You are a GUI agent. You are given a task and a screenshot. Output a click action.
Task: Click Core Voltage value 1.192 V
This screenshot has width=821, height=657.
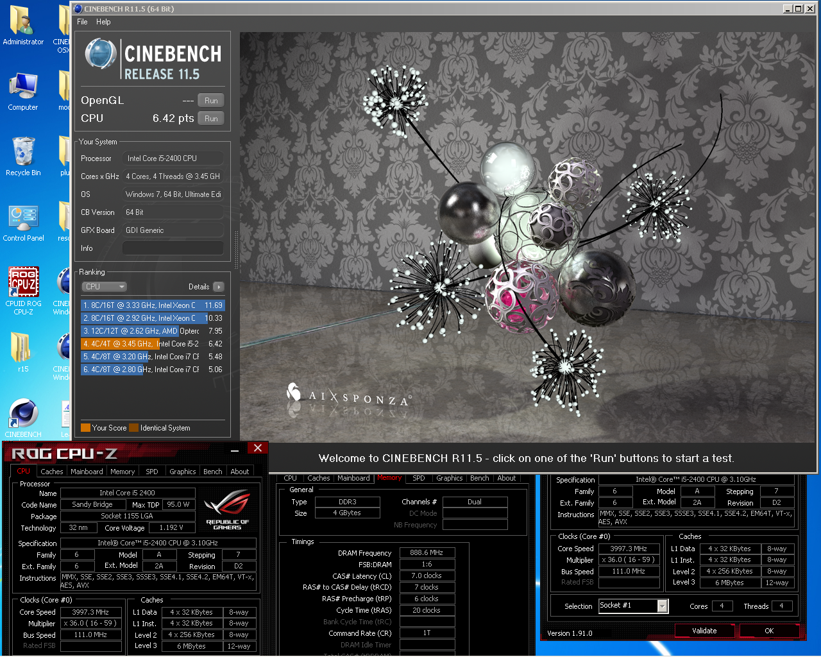171,527
